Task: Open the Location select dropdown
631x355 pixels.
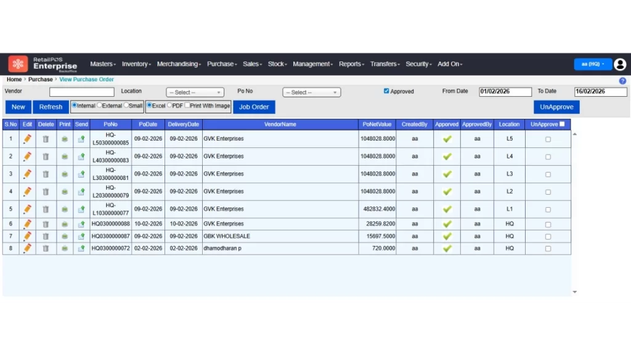Action: tap(195, 92)
